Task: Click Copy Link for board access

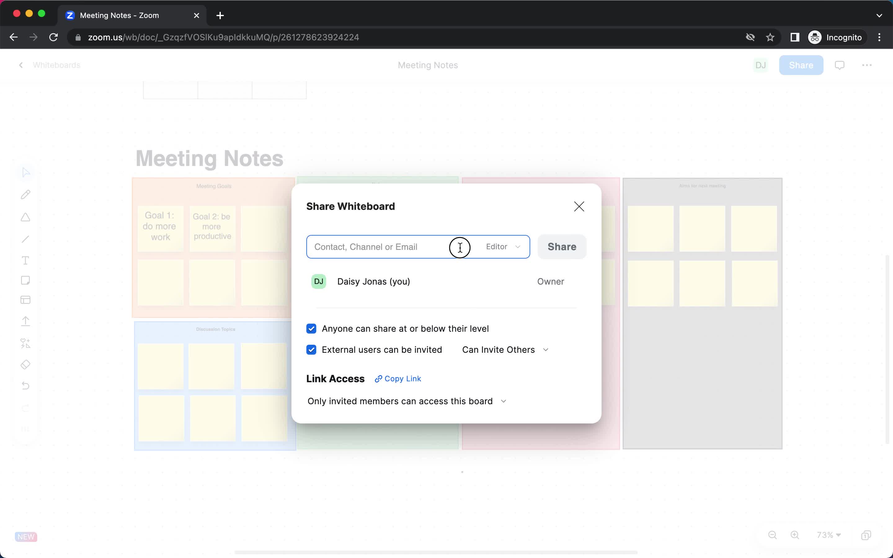Action: 397,379
